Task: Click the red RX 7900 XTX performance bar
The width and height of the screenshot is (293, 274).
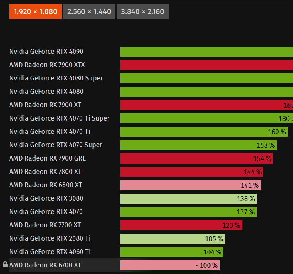Action: 206,65
